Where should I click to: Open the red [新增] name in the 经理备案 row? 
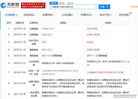click(93, 35)
